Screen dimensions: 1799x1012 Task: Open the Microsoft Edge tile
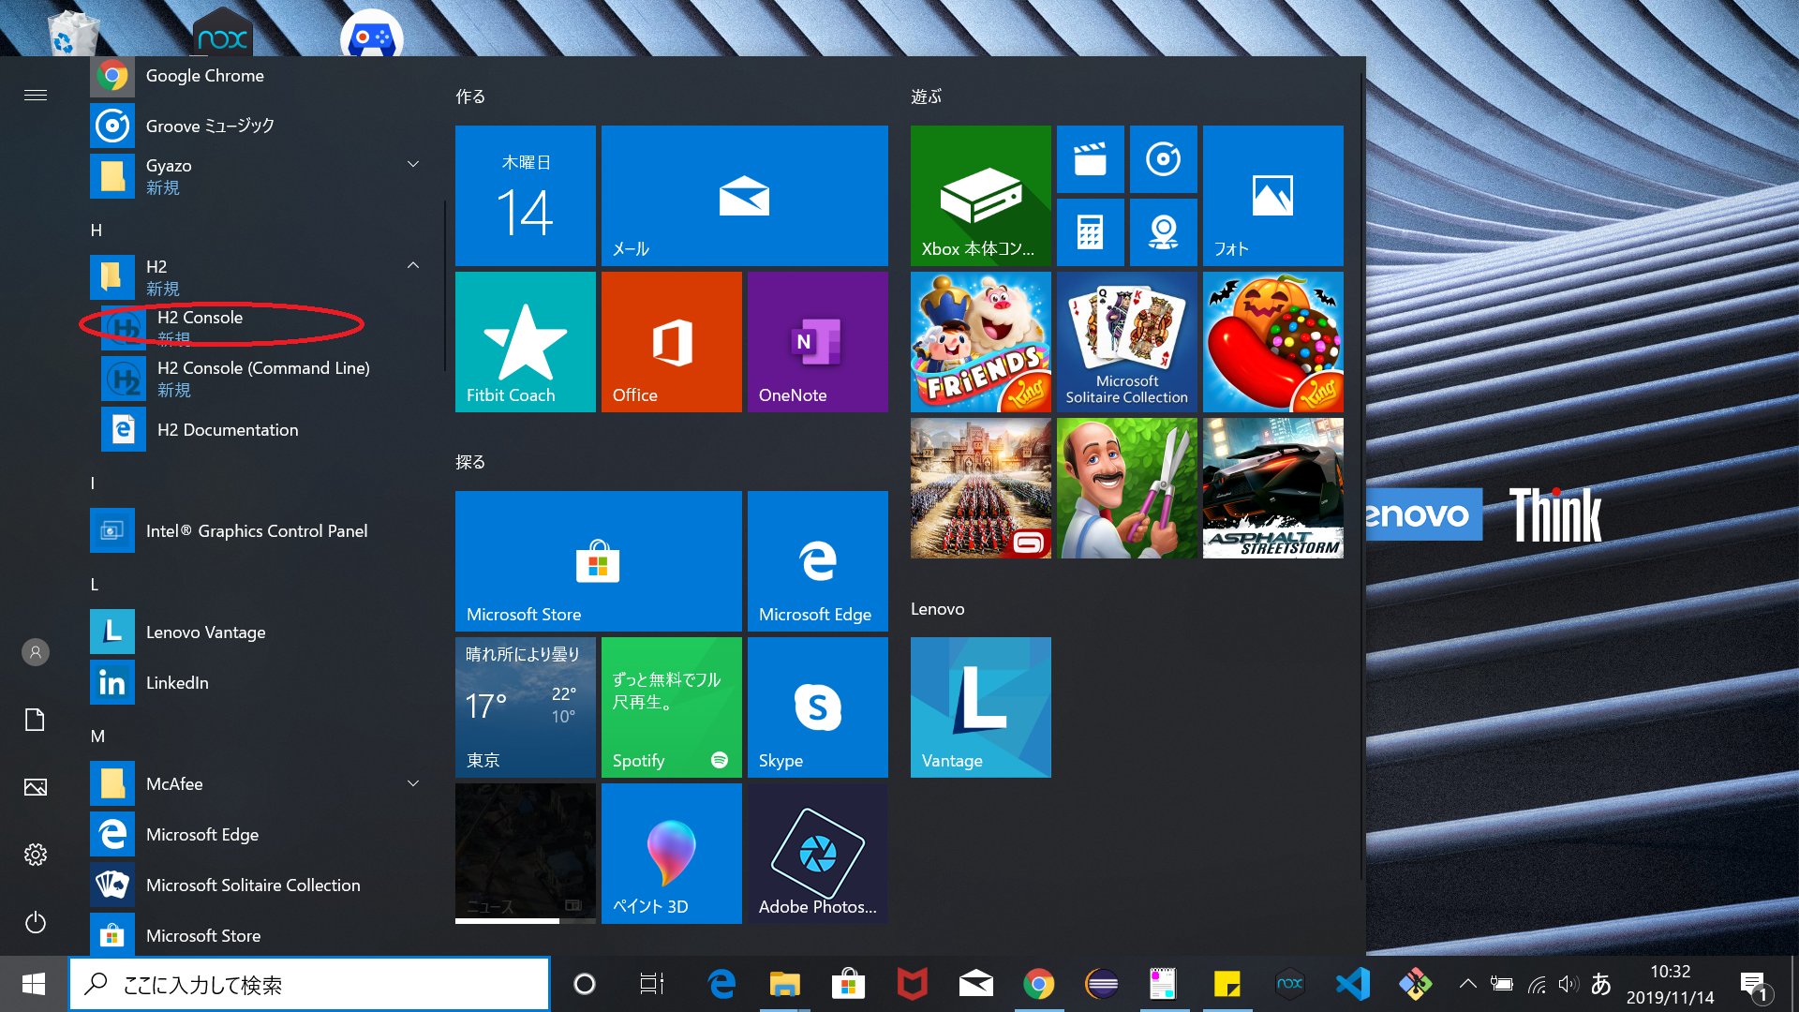(x=818, y=561)
